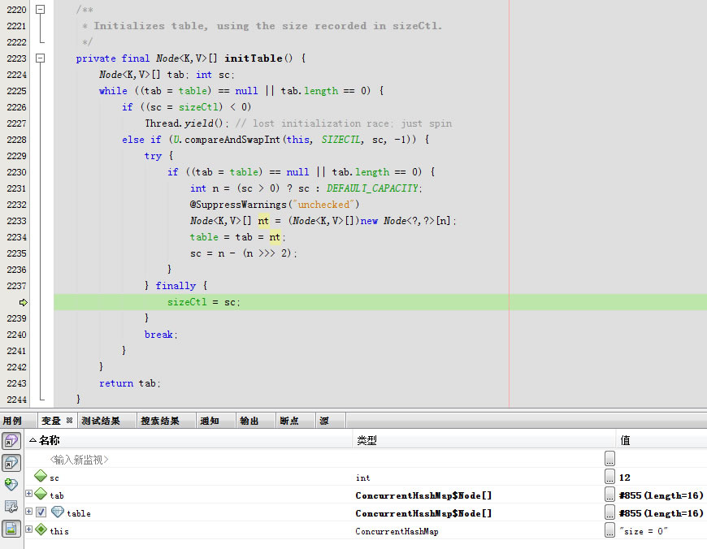This screenshot has height=549, width=707.
Task: Click the bottom picture icon in the variables sidebar
Action: (11, 528)
